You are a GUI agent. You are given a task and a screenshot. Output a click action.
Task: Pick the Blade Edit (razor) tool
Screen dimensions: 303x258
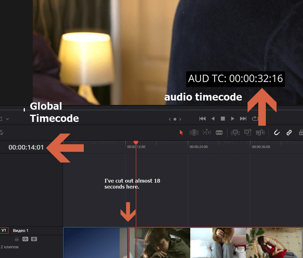[x=219, y=133]
